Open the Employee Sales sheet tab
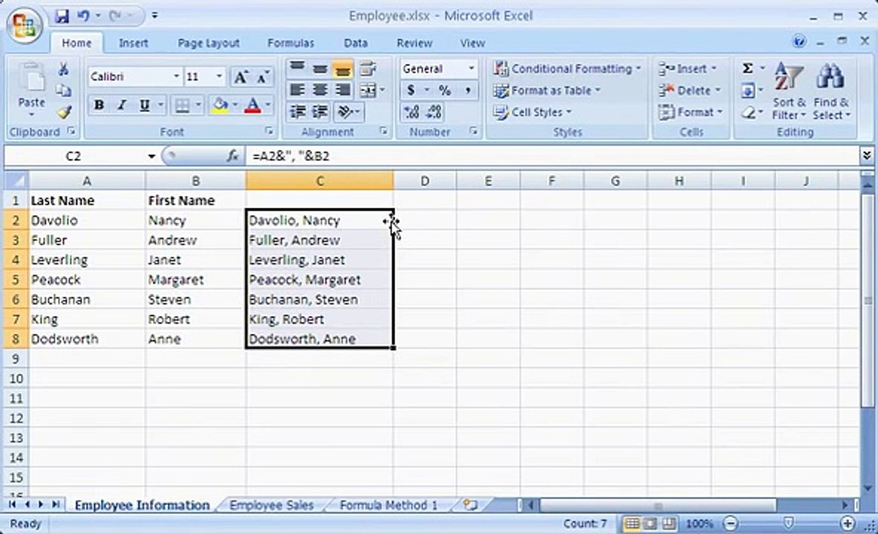878x534 pixels. pos(271,506)
